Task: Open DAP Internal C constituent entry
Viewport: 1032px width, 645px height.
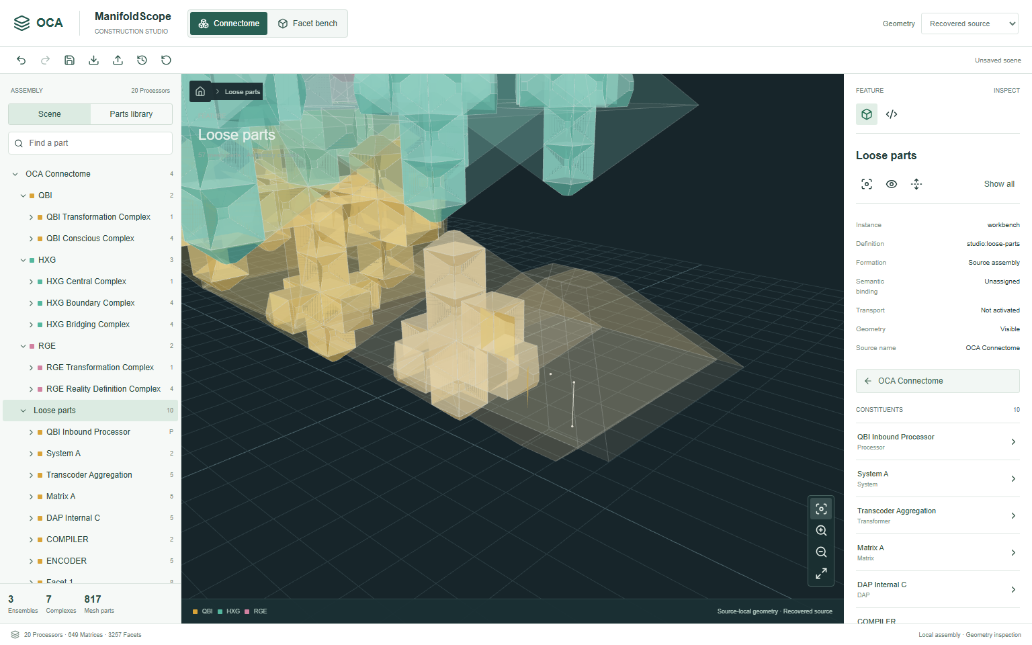Action: click(938, 589)
